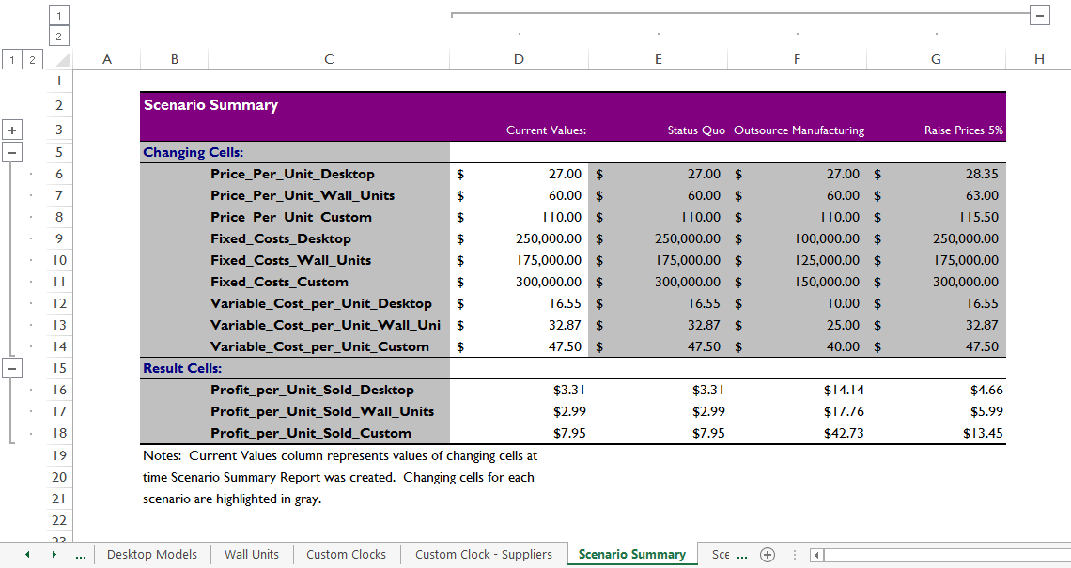Open the Custom Clock - Suppliers sheet

click(x=483, y=555)
